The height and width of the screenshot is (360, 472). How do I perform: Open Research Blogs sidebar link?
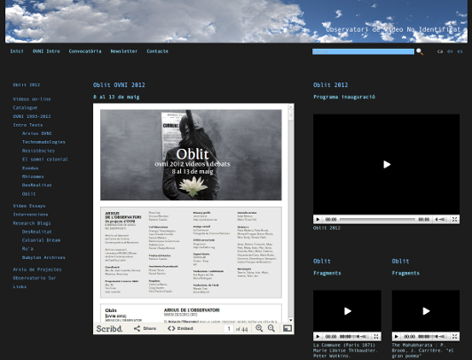tap(32, 223)
